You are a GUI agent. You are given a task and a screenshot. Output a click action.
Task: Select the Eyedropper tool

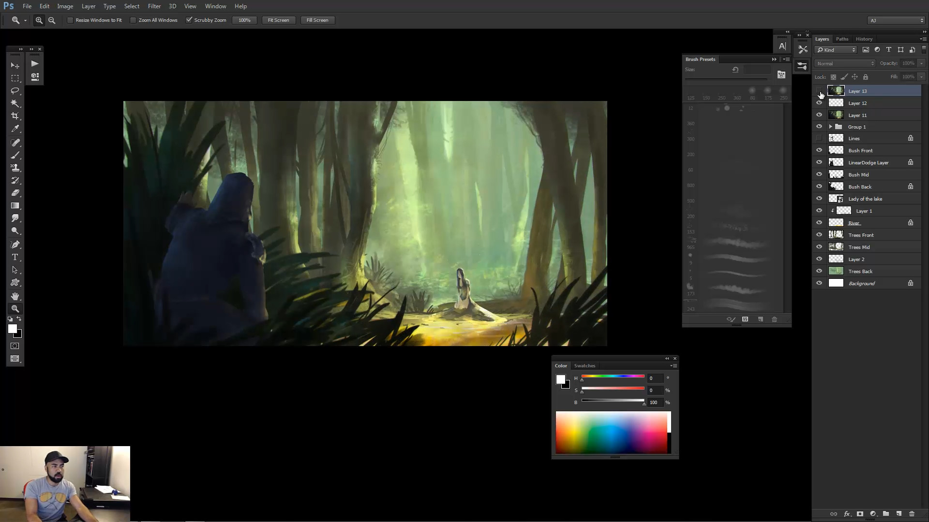[x=15, y=129]
